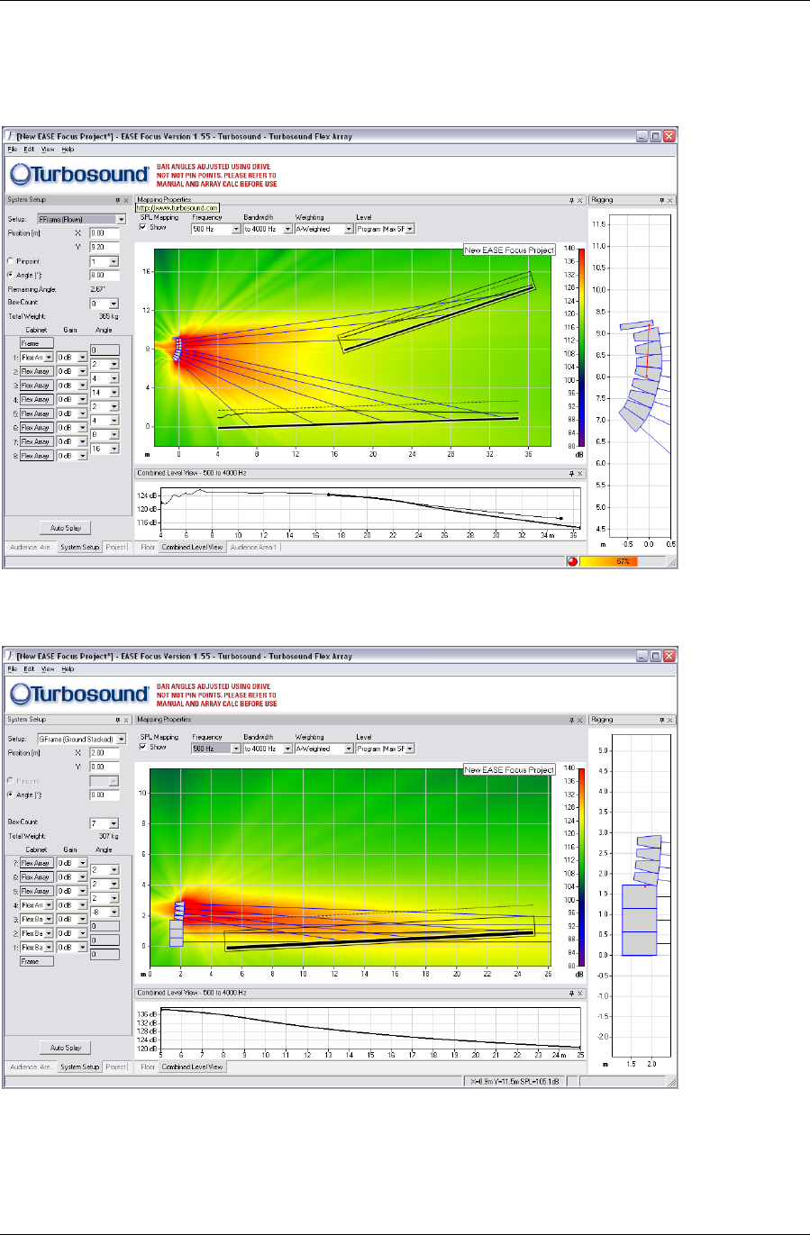
Task: Click Turbosound logo in FFrame (Flown) window
Action: click(x=78, y=175)
